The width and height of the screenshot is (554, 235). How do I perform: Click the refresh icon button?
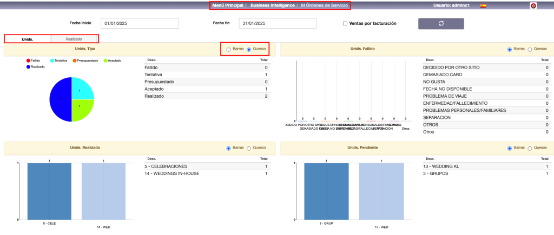click(441, 24)
